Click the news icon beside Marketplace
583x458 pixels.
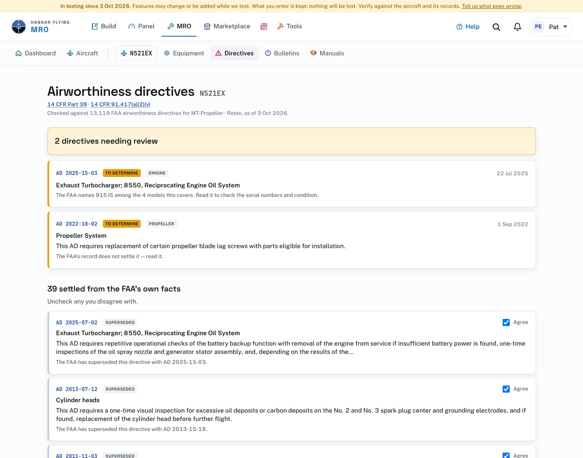click(264, 26)
